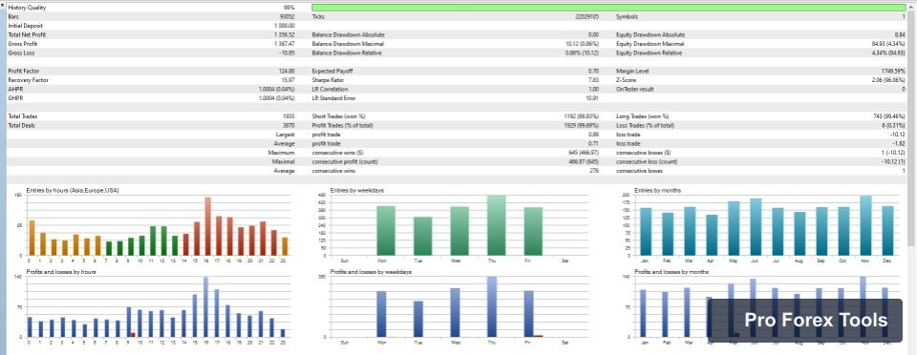Select the 99% History Quality value
This screenshot has width=917, height=355.
(x=288, y=8)
